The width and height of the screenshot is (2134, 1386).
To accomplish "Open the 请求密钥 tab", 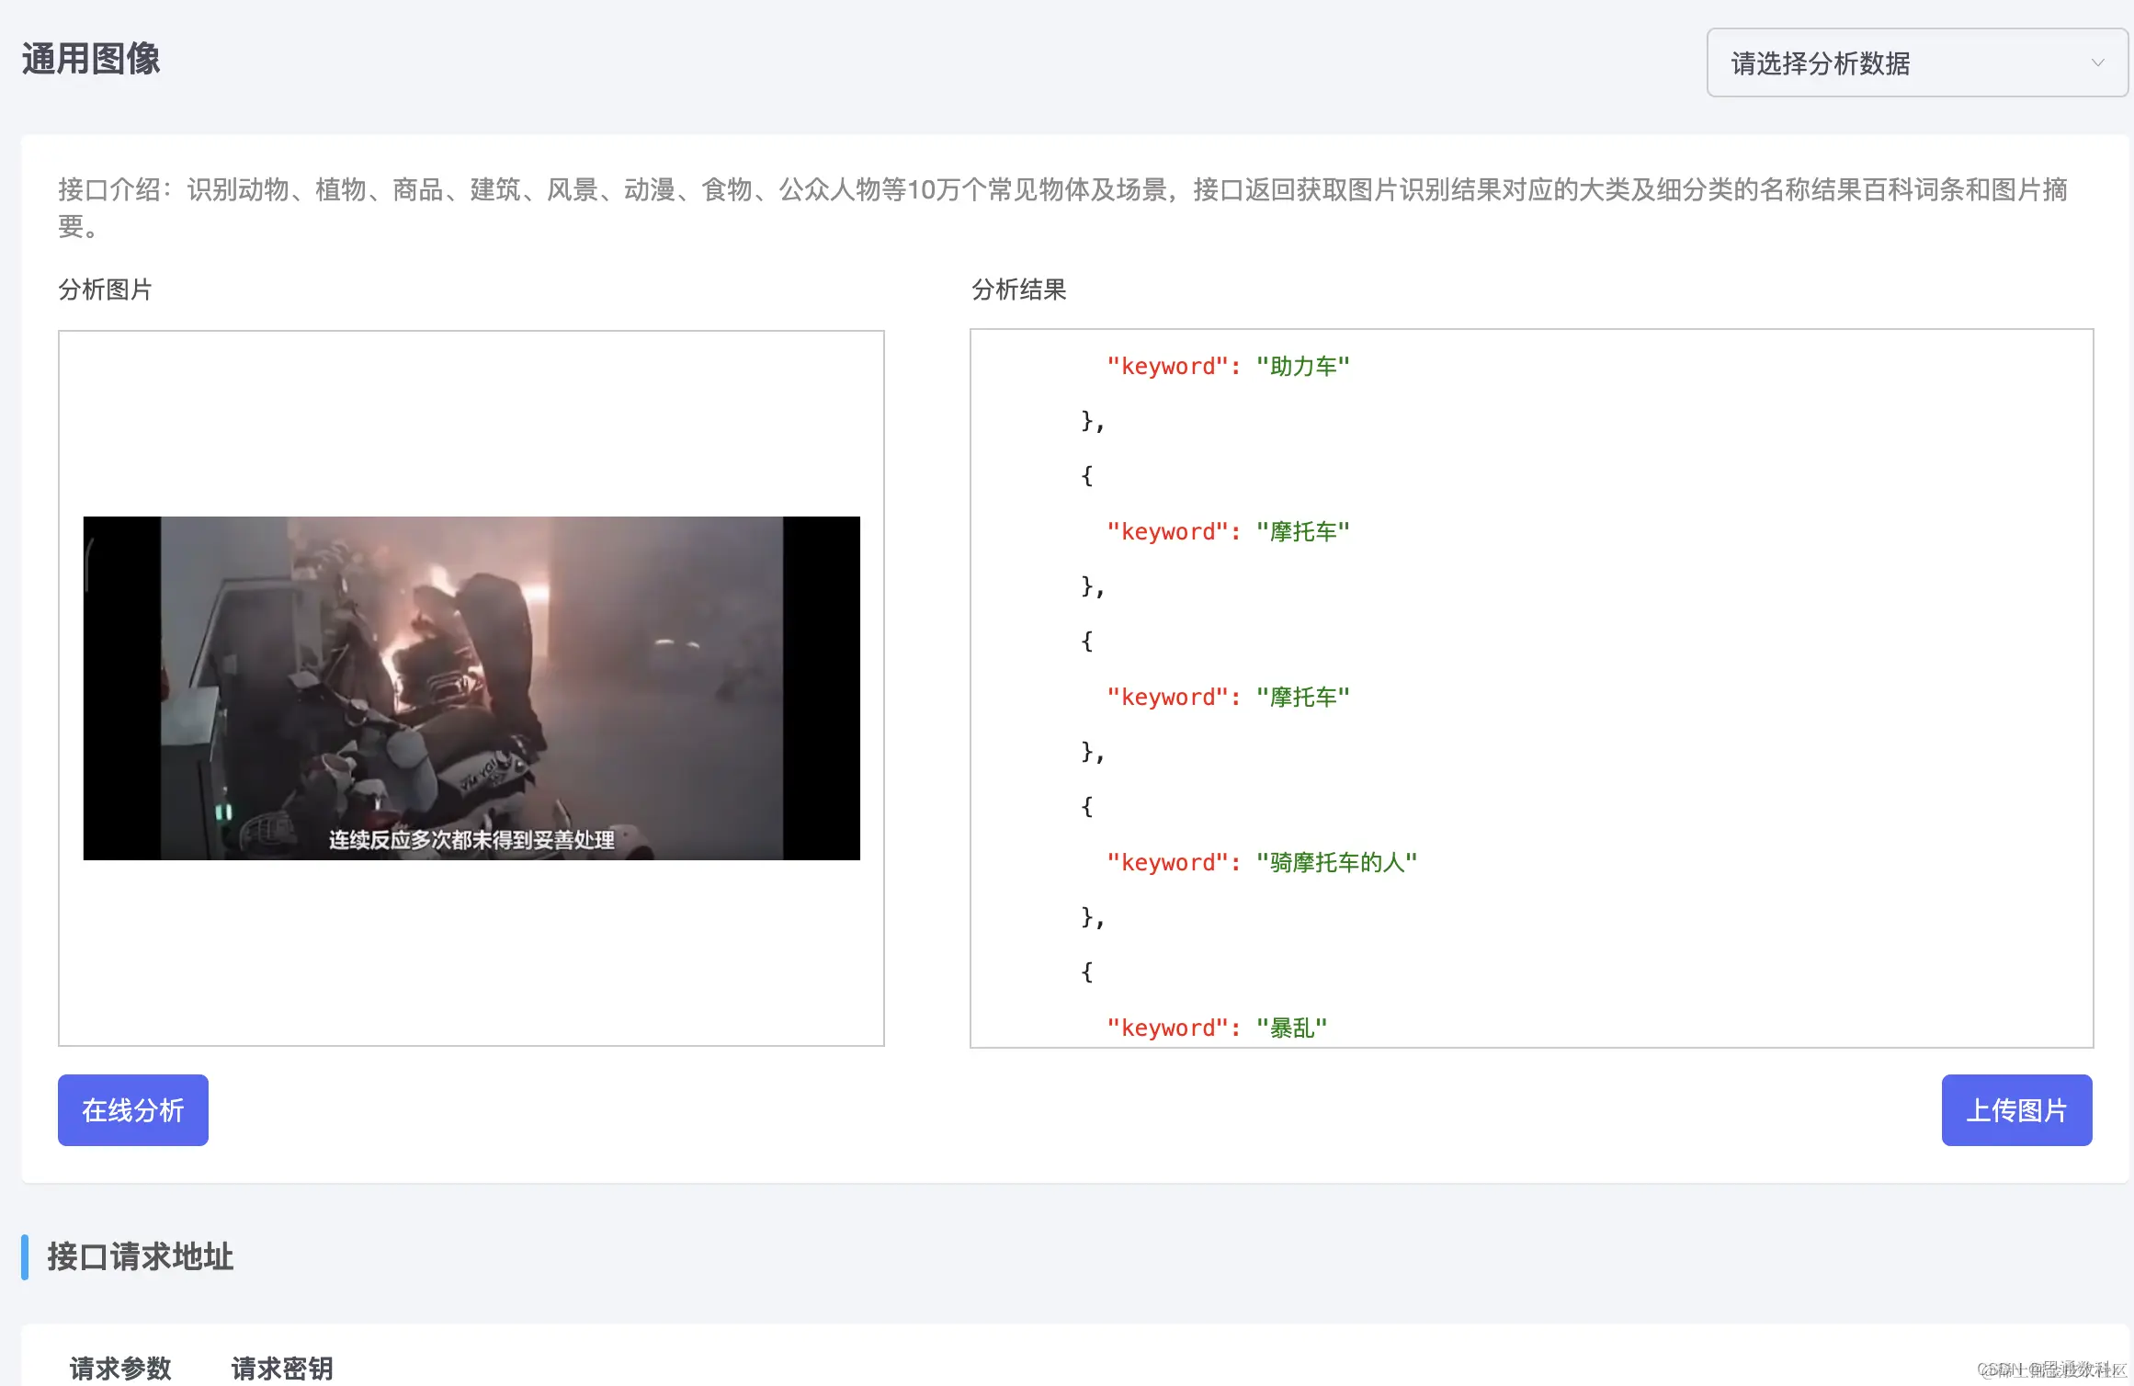I will tap(282, 1367).
